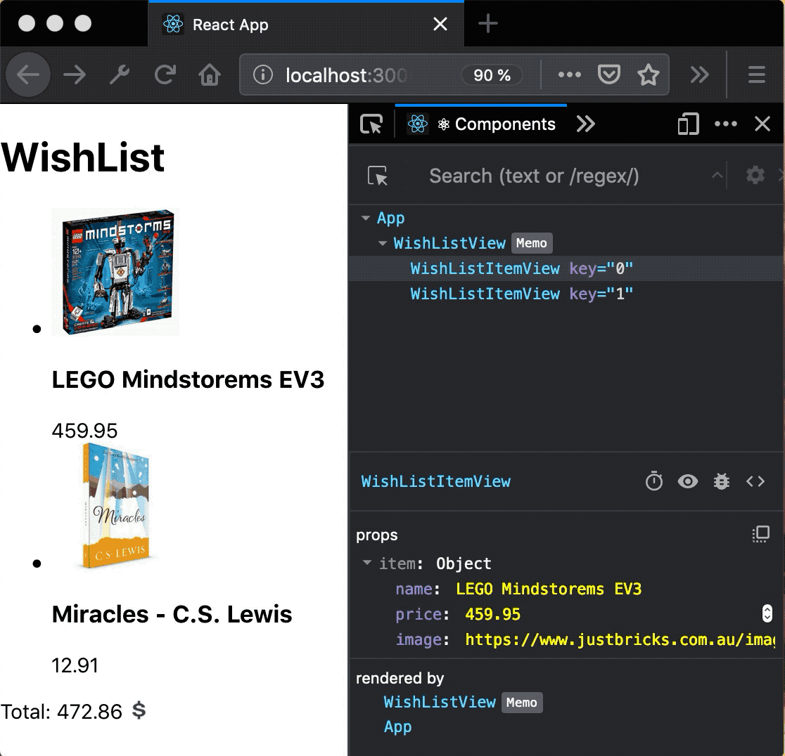Pick an element from the page in DevTools toolbar
Screen dimensions: 785x756
[x=371, y=124]
